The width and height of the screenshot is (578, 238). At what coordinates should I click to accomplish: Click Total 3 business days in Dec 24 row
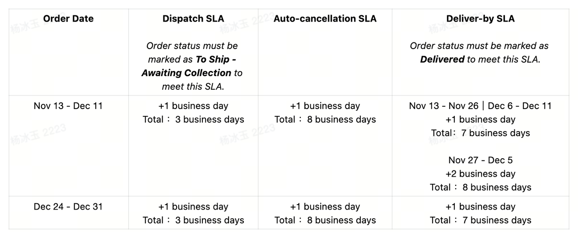coord(193,220)
